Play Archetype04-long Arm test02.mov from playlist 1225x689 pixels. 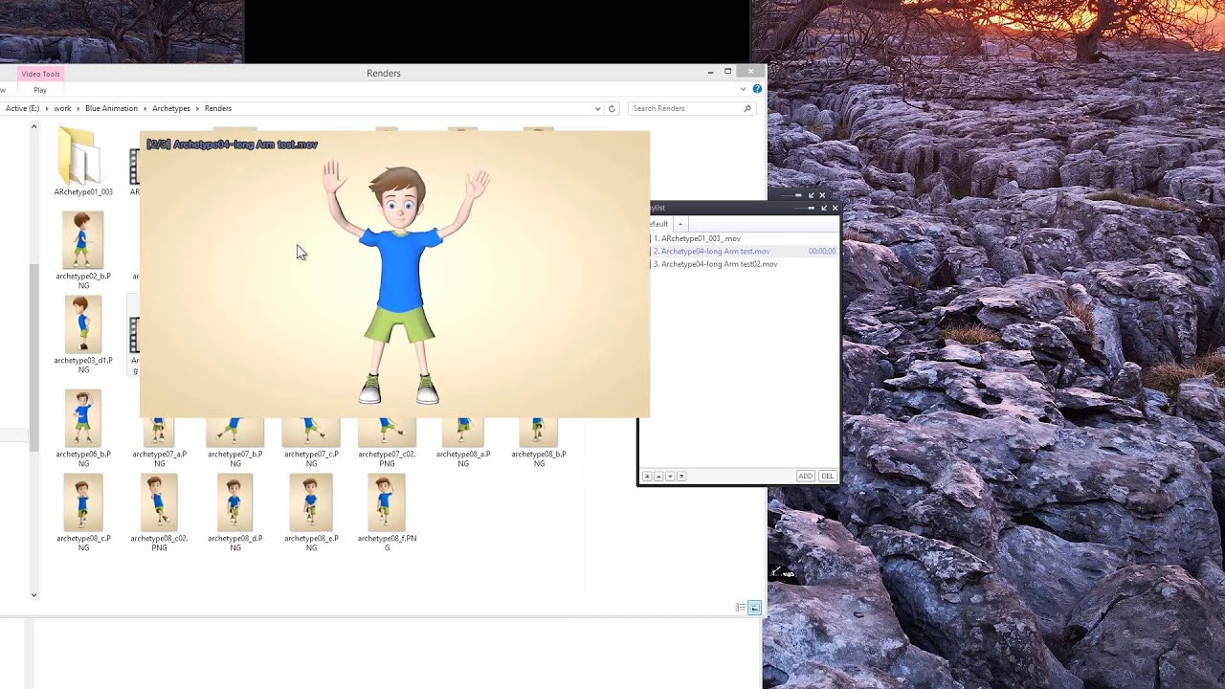click(719, 264)
